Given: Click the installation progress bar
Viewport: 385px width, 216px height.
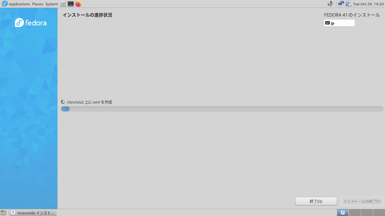Looking at the screenshot, I should click(222, 109).
